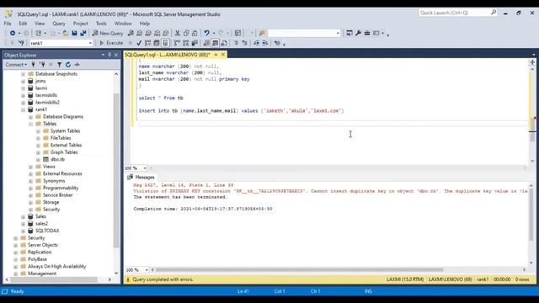Click the Quick Launch search magnifier icon
539x303 pixels.
click(494, 13)
